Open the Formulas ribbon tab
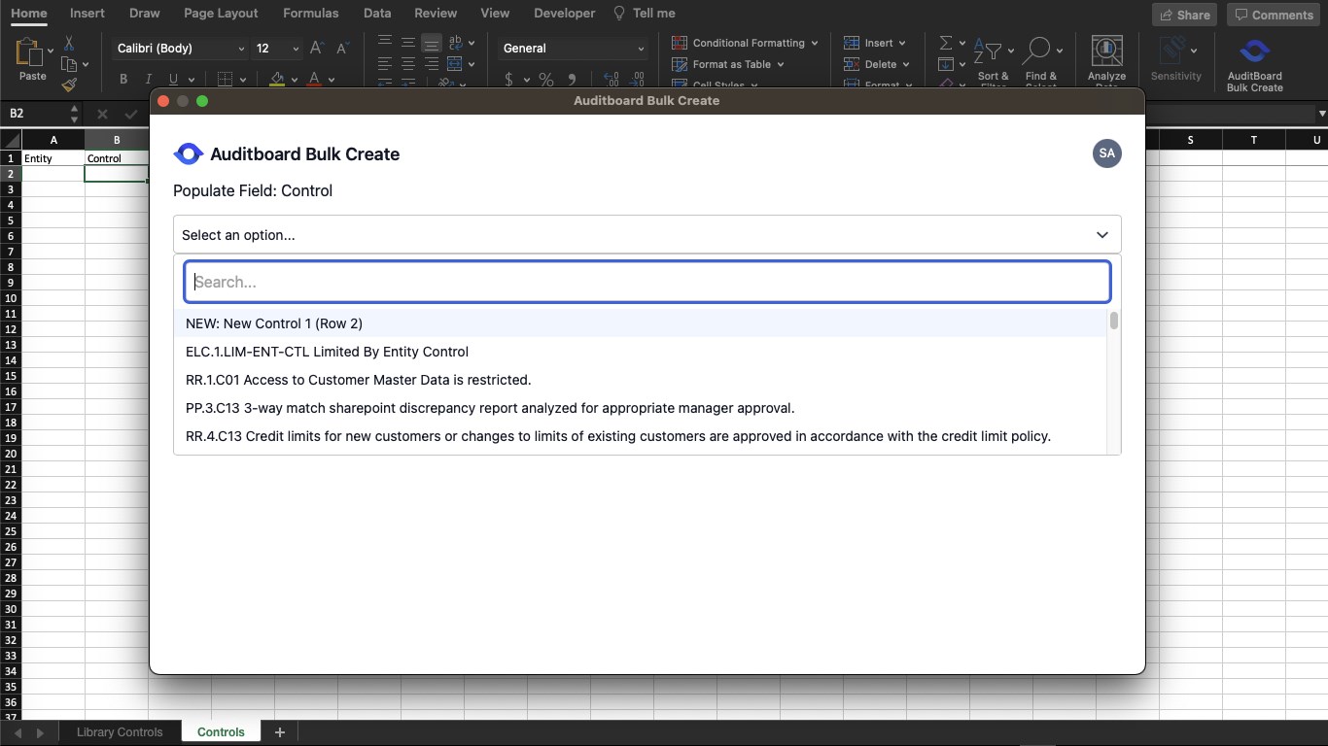The image size is (1328, 746). pyautogui.click(x=311, y=14)
